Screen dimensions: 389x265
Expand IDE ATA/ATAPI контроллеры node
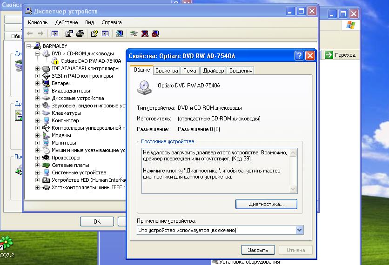(x=37, y=68)
